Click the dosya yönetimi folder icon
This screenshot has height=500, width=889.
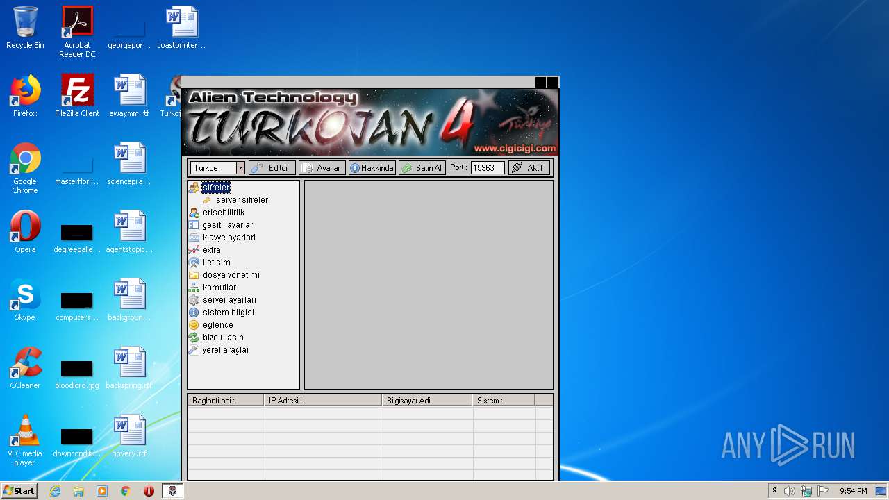(194, 275)
